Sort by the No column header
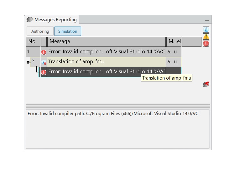Viewport: 240px width, 171px height. 33,42
